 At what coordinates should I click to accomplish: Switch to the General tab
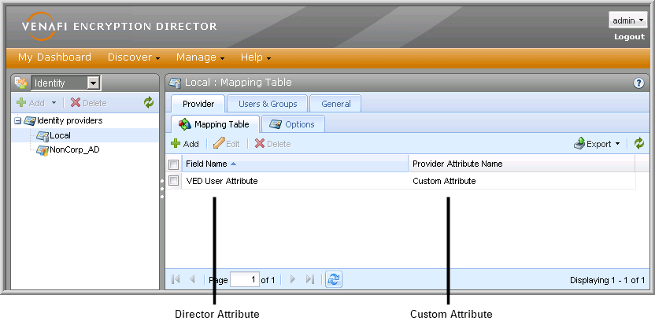coord(336,104)
